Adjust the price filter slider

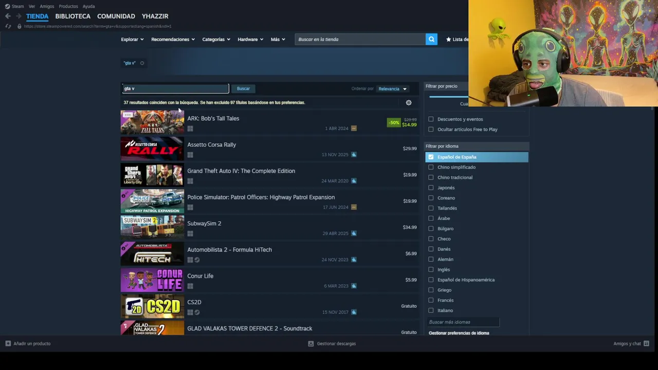click(448, 96)
